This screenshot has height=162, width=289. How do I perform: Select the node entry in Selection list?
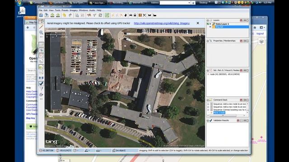coord(225,74)
